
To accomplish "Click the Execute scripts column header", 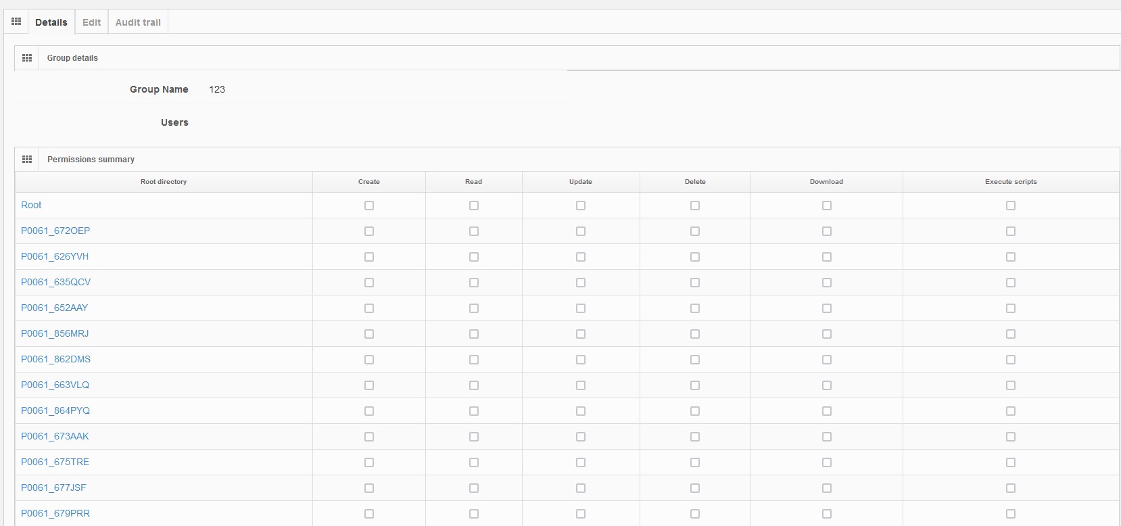I will point(1011,182).
